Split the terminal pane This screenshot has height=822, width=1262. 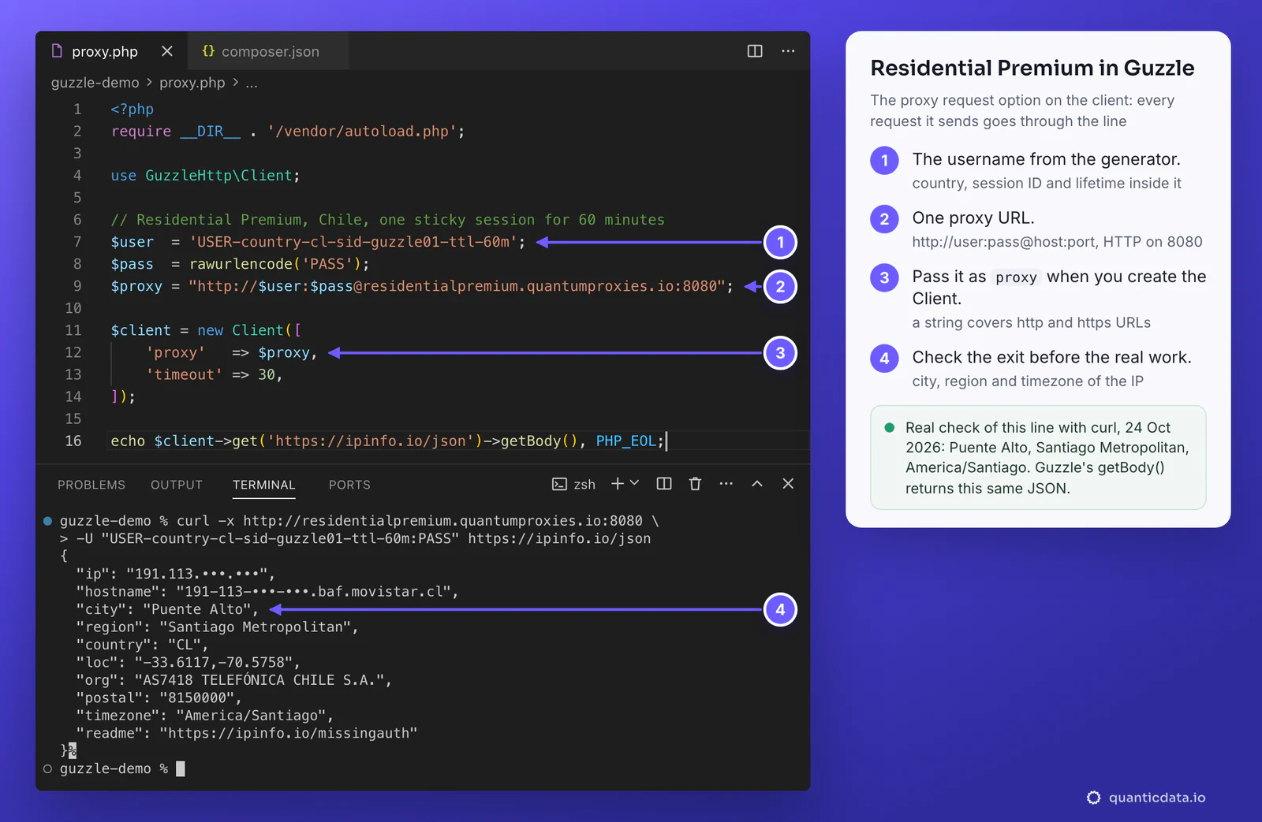point(664,484)
